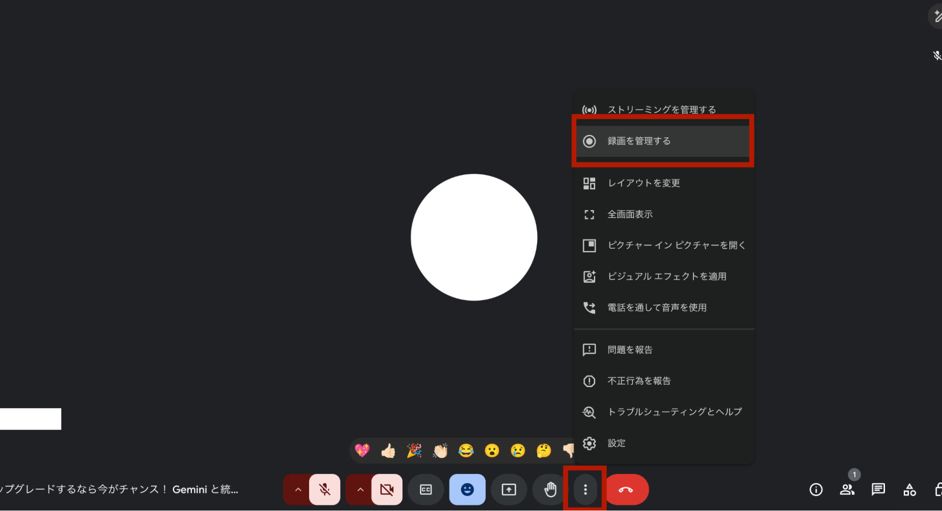Open トラブルシューティングとヘルプ menu item

point(663,412)
